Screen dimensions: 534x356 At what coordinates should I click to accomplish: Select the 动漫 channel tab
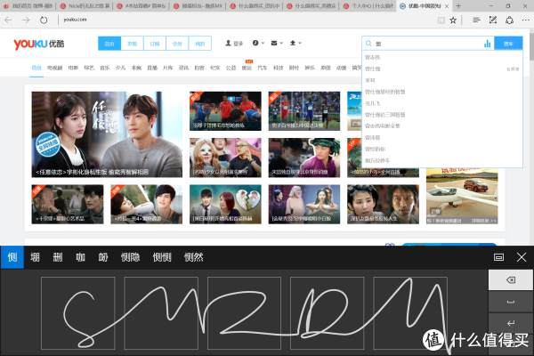[341, 68]
